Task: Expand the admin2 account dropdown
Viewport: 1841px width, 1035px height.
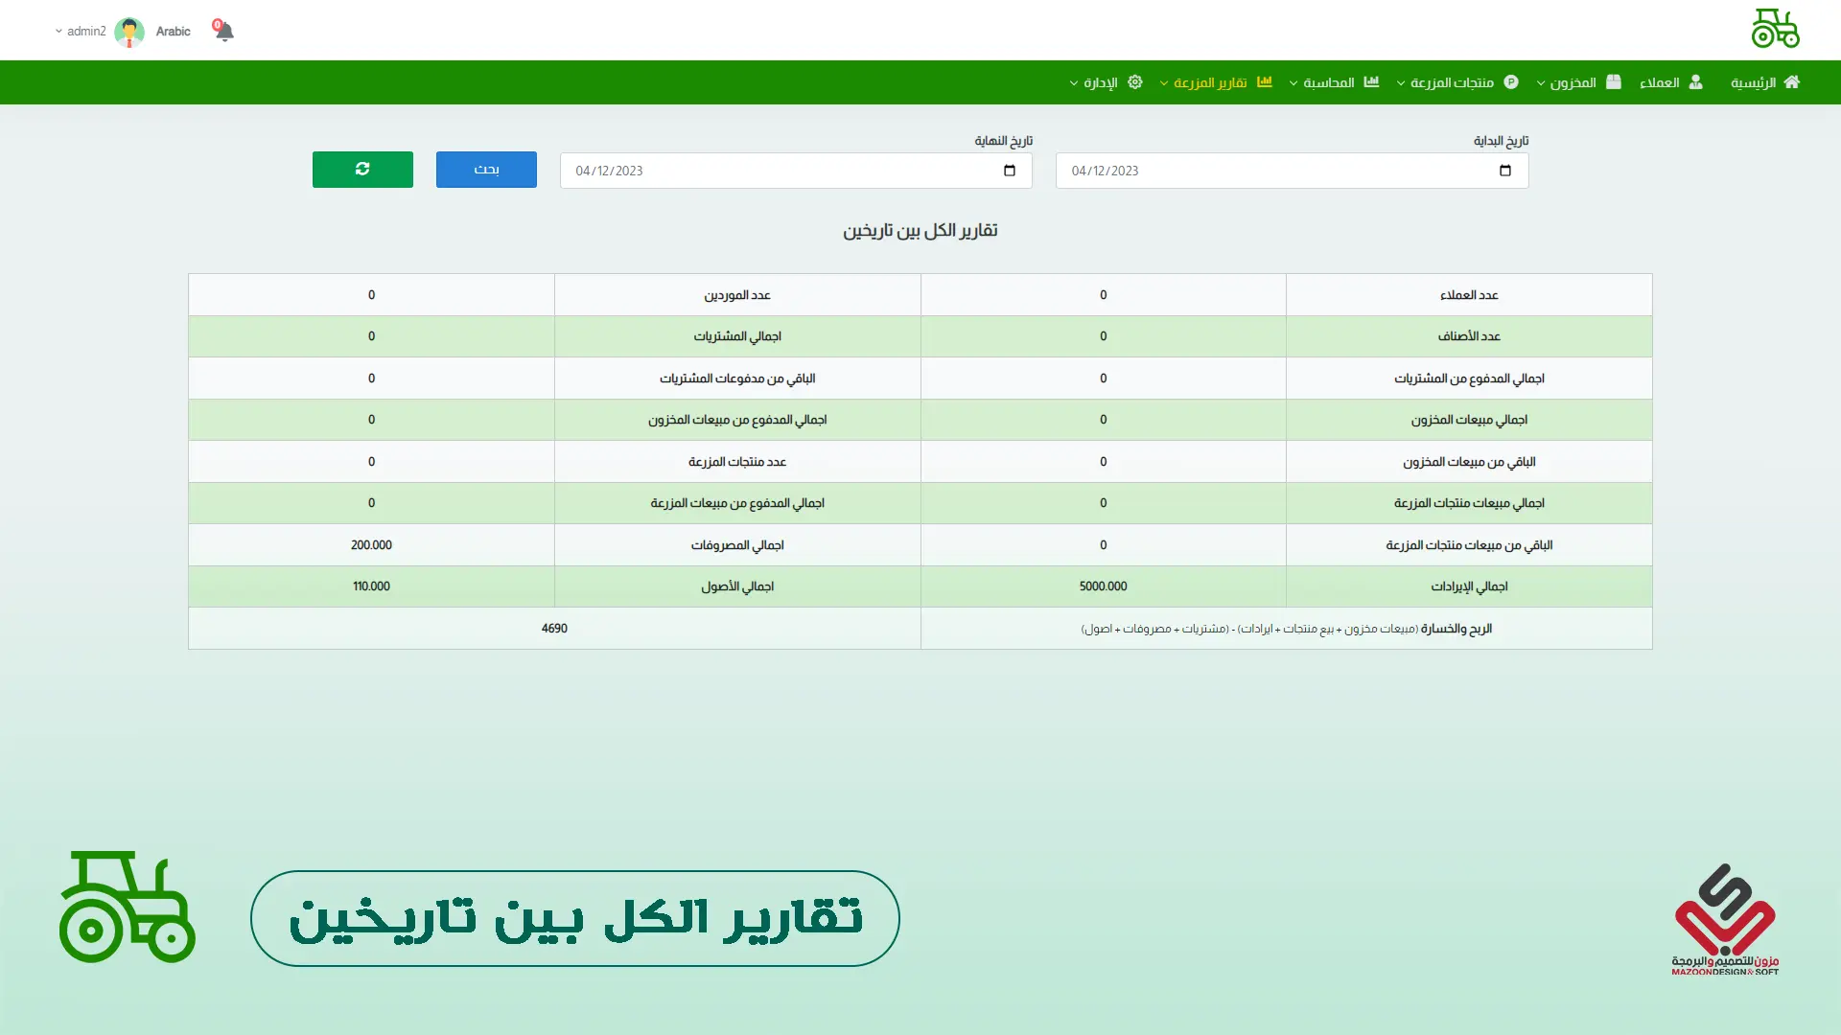Action: click(81, 32)
